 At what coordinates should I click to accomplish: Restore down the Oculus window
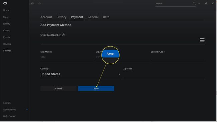click(x=206, y=3)
